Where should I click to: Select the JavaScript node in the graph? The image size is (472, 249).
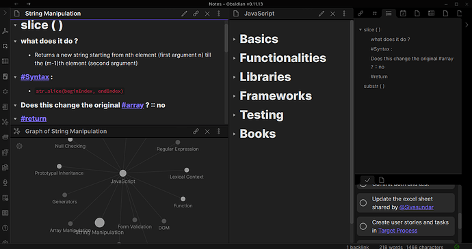(123, 173)
